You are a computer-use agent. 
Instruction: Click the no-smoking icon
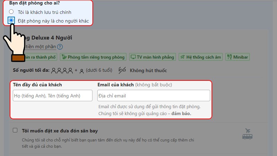122,70
